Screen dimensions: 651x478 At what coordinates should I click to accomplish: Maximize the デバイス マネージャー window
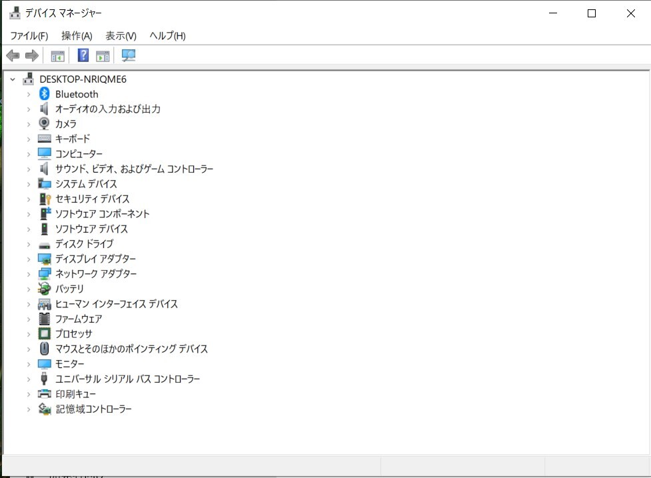[592, 13]
